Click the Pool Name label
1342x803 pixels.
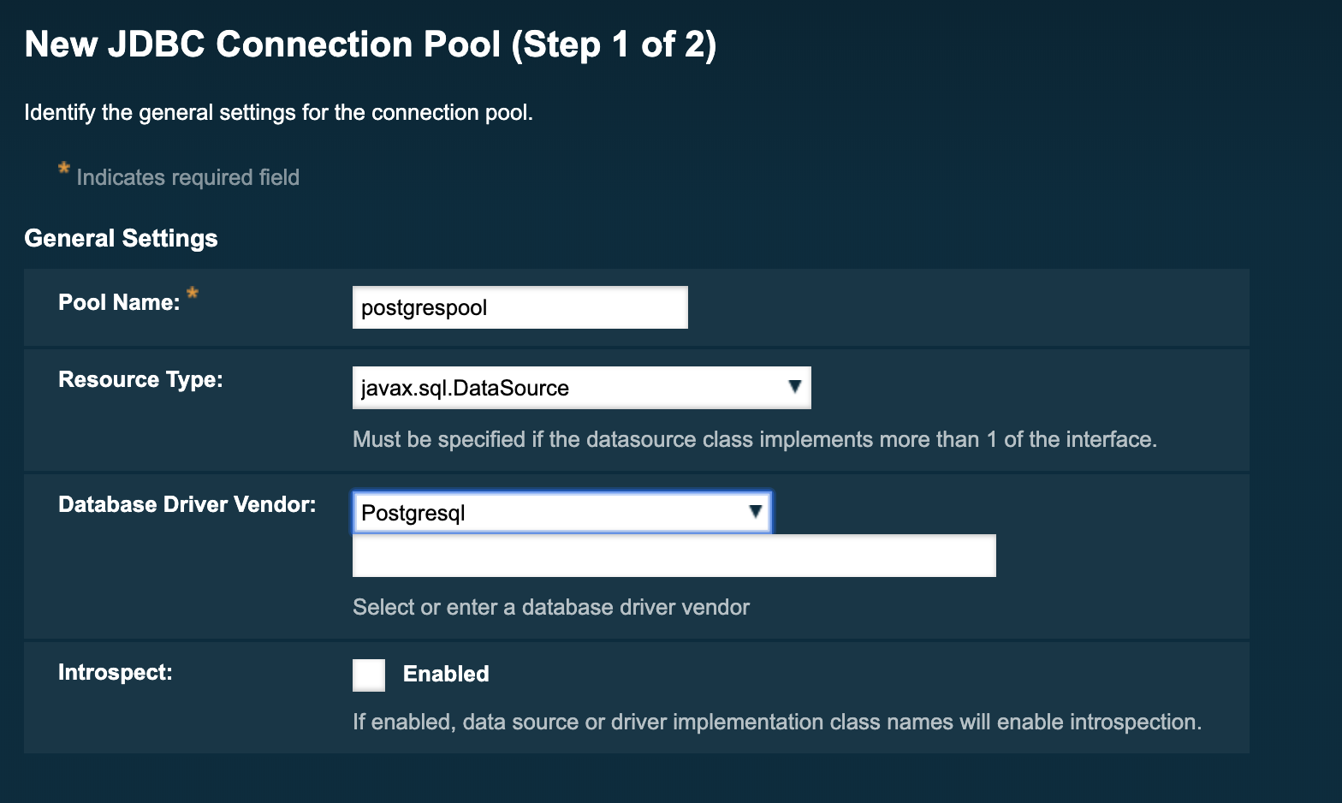tap(119, 302)
